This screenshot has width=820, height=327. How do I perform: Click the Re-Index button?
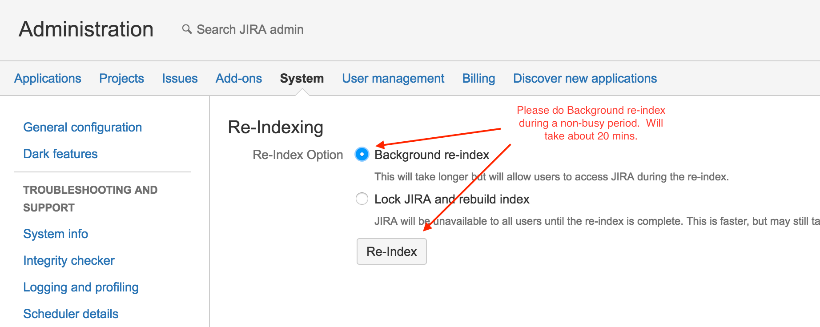[x=392, y=251]
